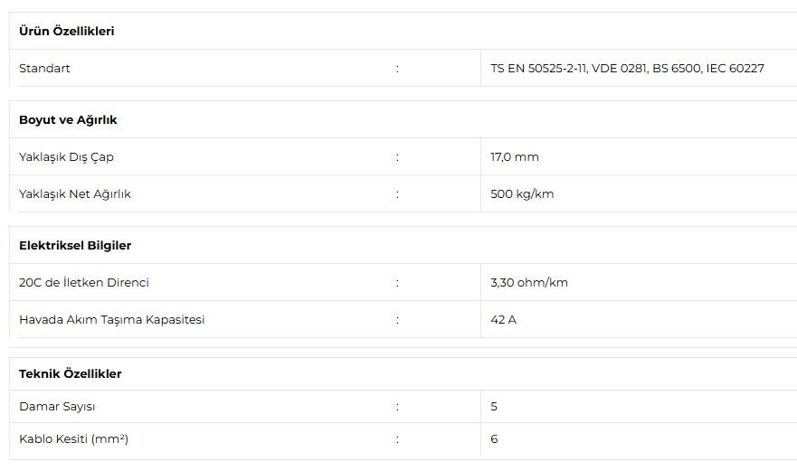Click the colon separator in Damar Sayısı row
Screen dimensions: 797x471
tap(397, 407)
